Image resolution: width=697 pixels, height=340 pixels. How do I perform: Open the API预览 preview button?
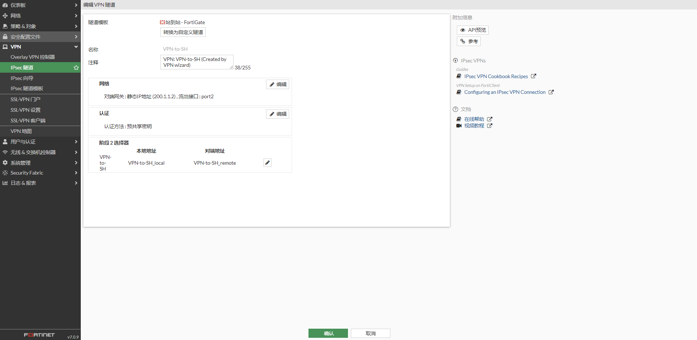pos(473,30)
